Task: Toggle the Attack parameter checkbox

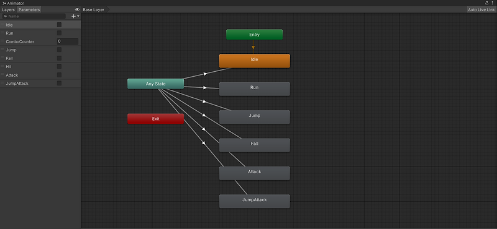Action: click(59, 75)
